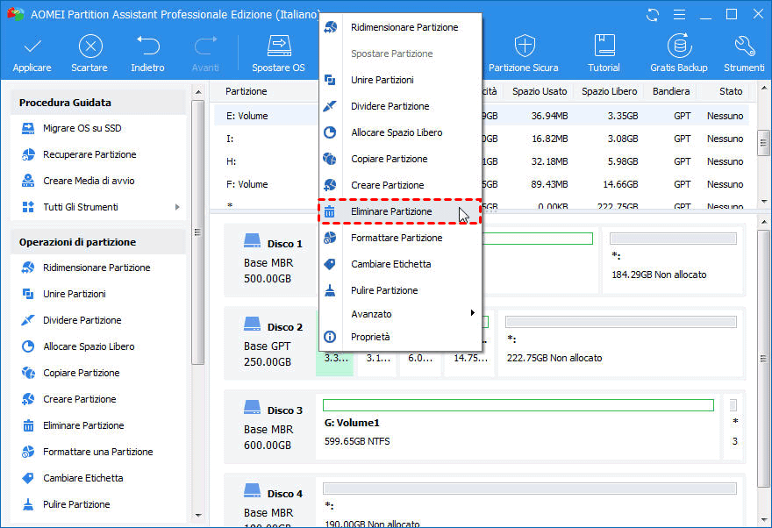The width and height of the screenshot is (772, 528).
Task: Click the Spostare OS toolbar icon
Action: [x=279, y=46]
